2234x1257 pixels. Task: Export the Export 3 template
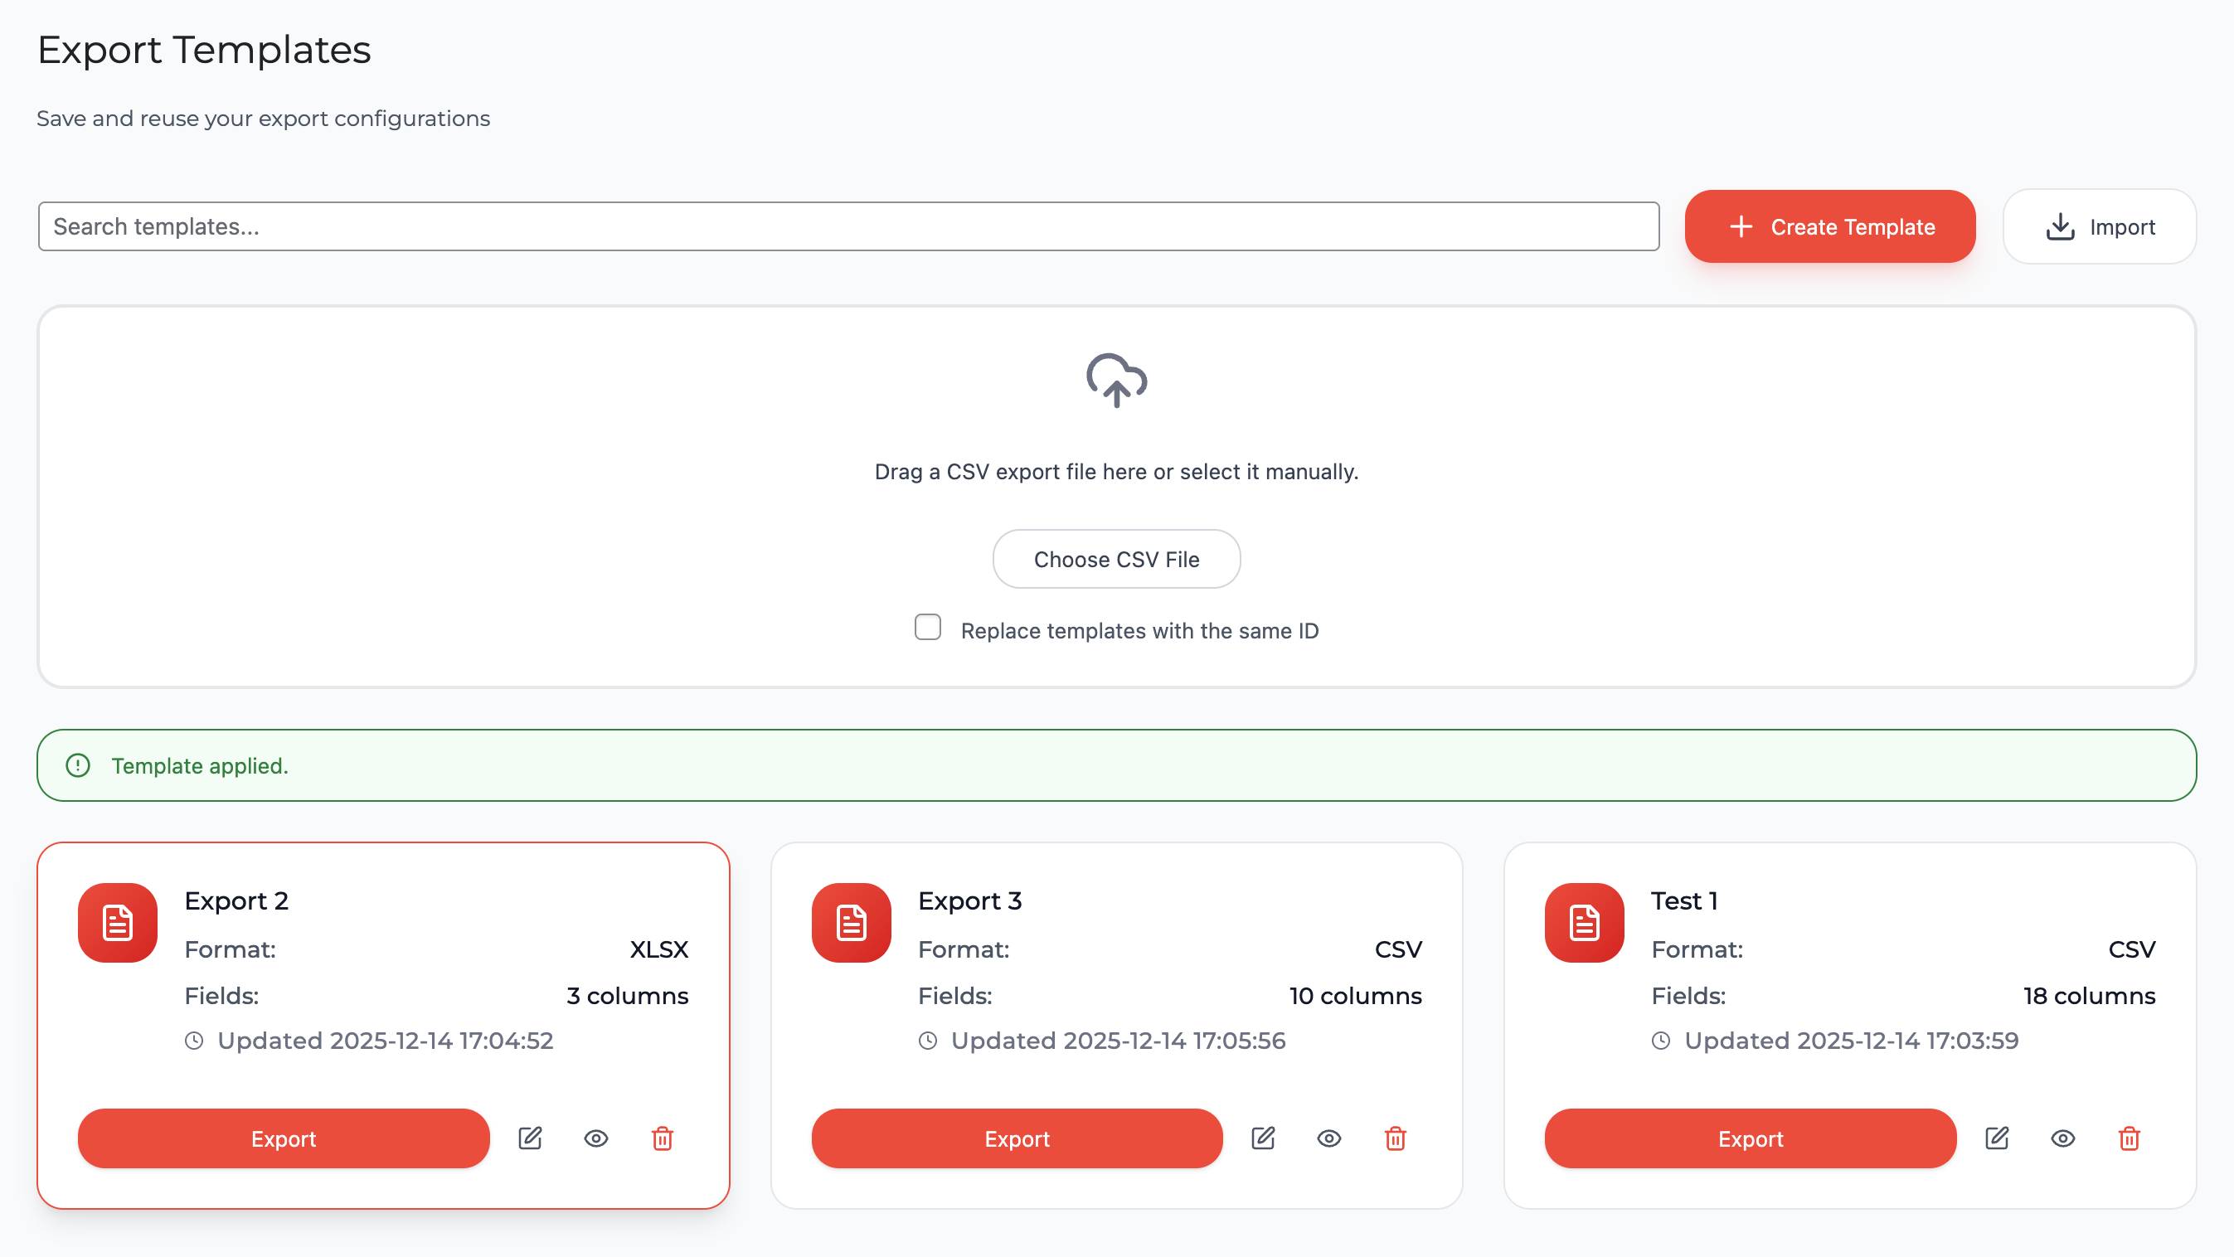[1017, 1138]
